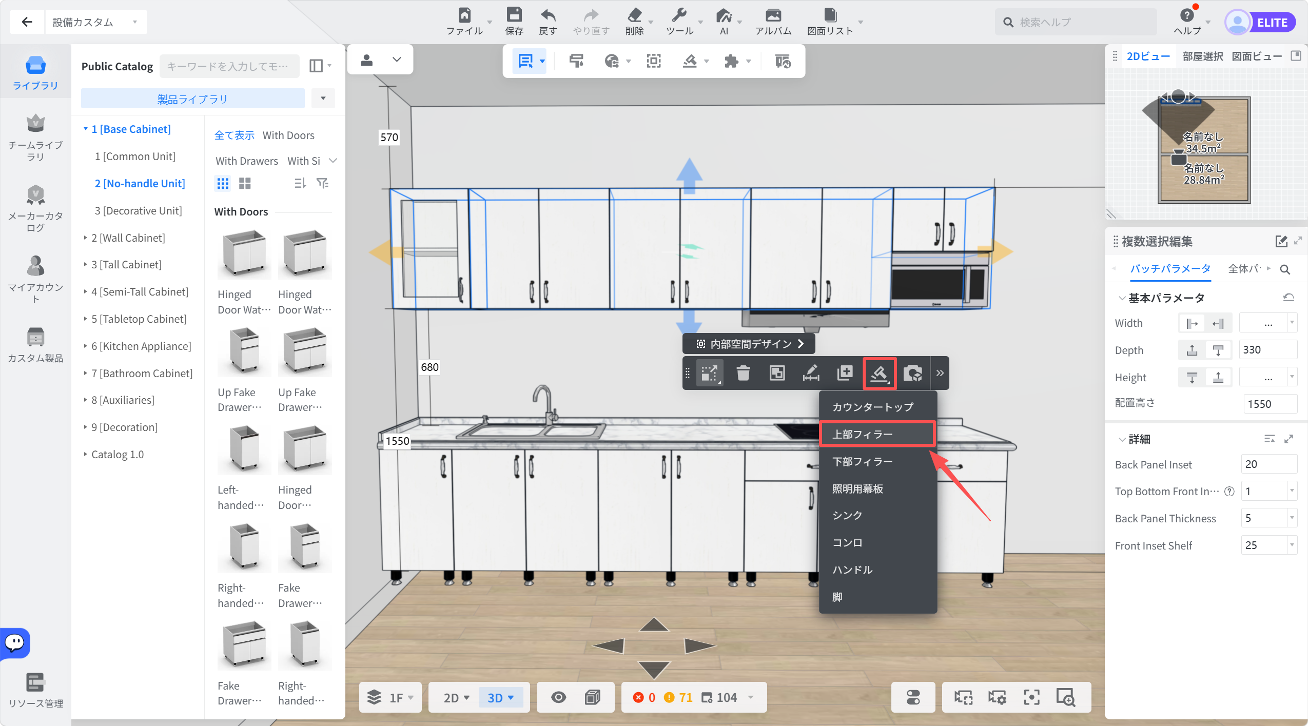The height and width of the screenshot is (726, 1308).
Task: Open マイアカウント in the sidebar
Action: pyautogui.click(x=35, y=280)
